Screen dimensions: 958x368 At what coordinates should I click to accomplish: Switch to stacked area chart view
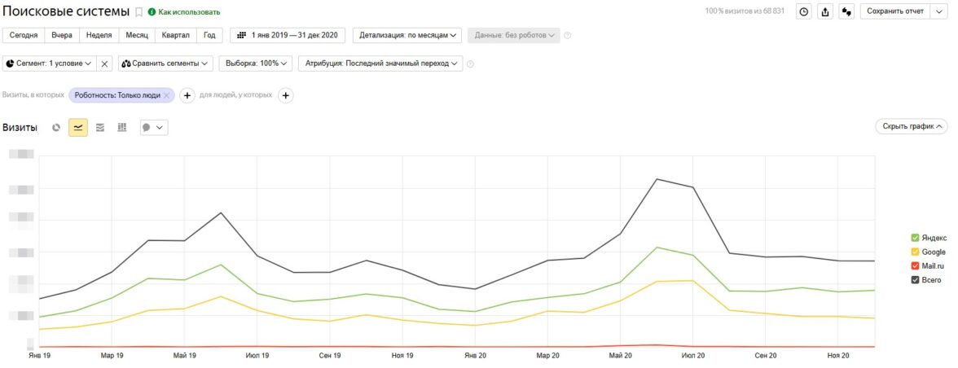click(100, 128)
